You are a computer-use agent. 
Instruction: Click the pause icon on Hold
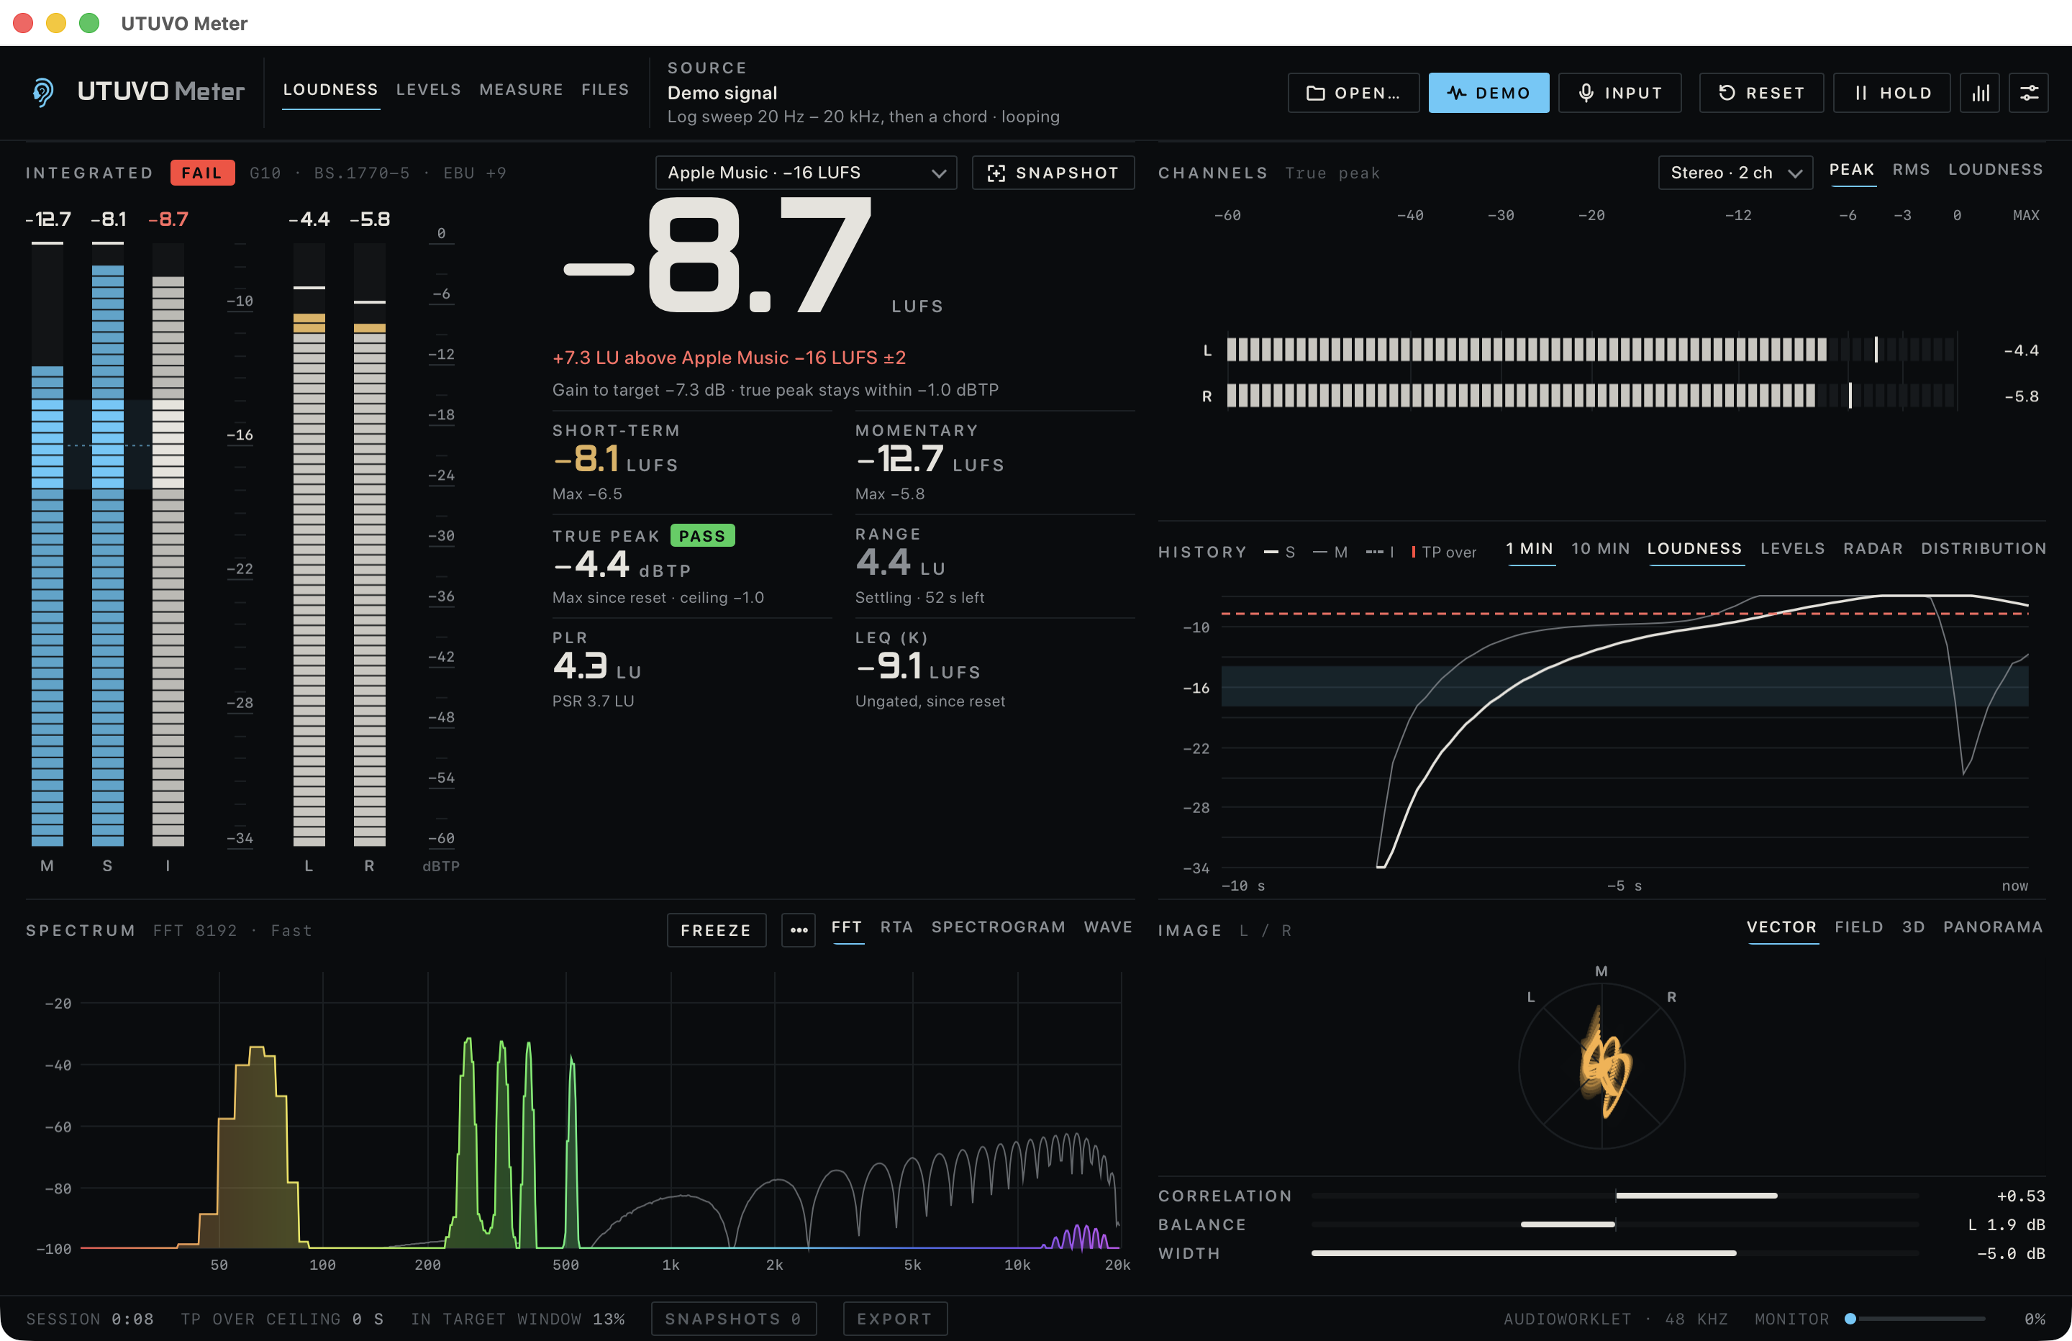[x=1860, y=94]
